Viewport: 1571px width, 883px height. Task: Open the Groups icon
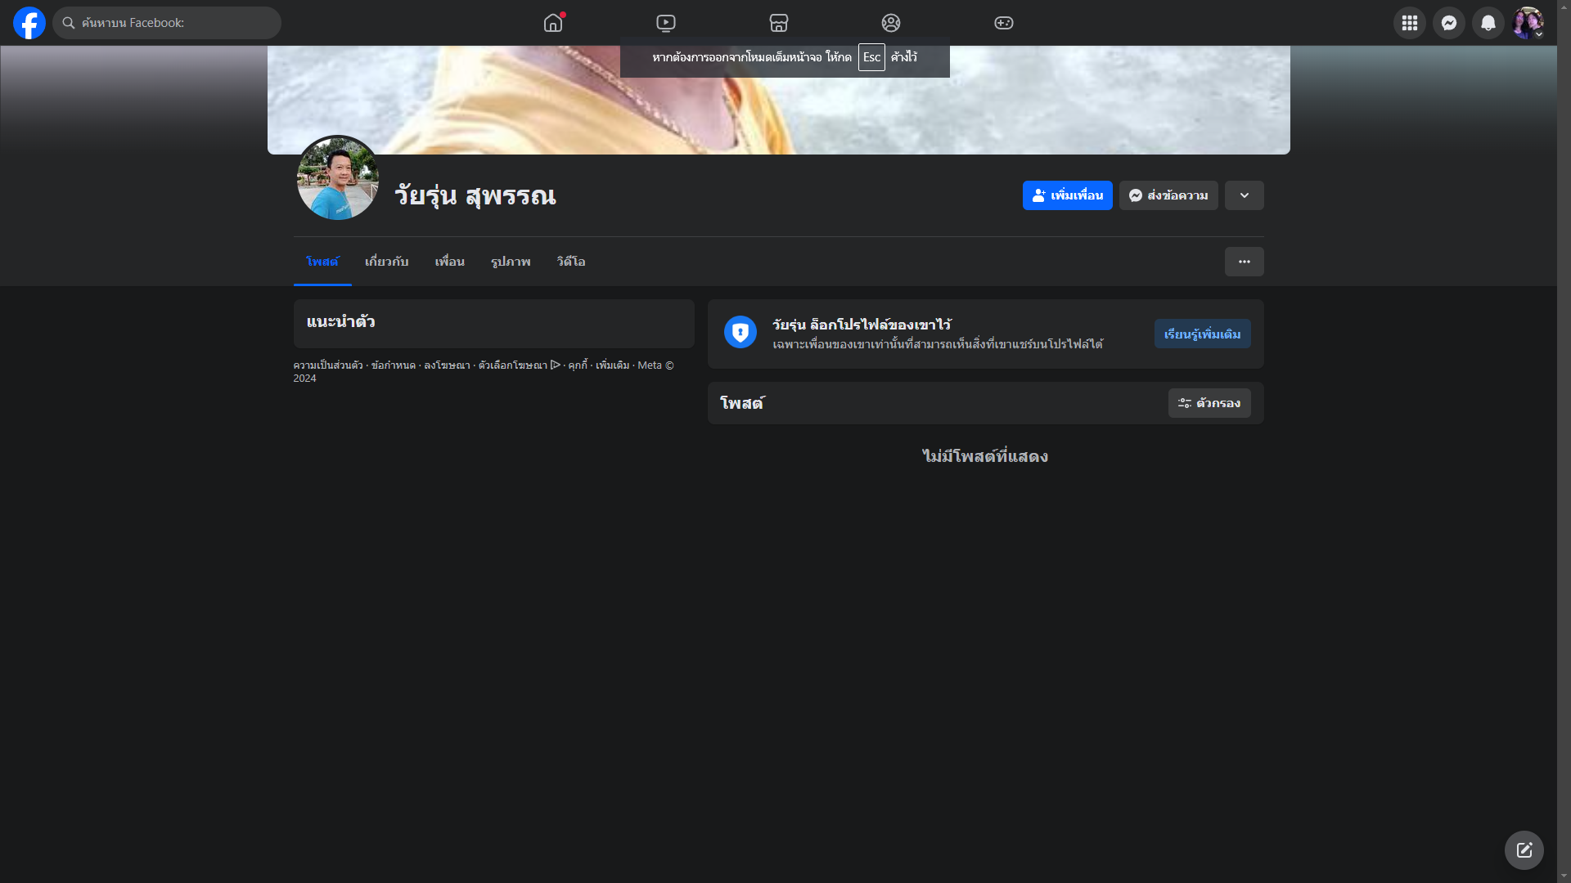click(891, 23)
